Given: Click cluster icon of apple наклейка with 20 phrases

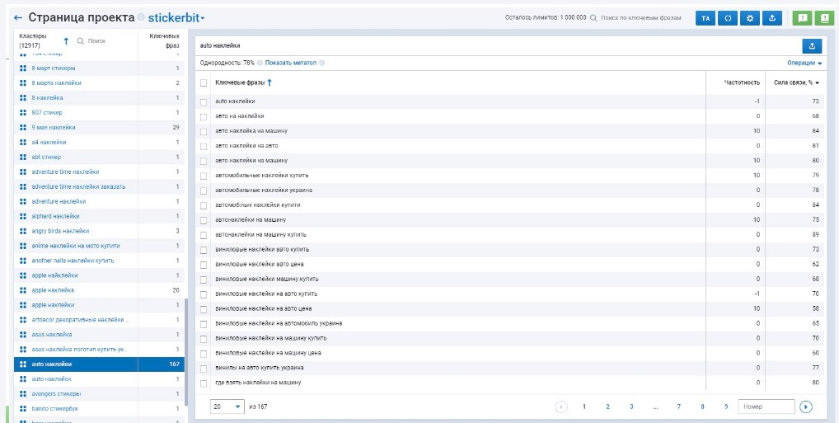Looking at the screenshot, I should tap(22, 289).
